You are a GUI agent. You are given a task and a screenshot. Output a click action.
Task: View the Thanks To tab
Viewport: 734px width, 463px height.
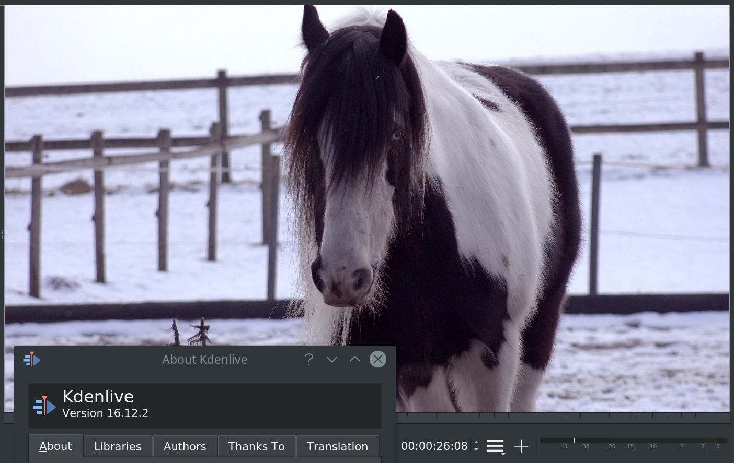click(x=256, y=446)
